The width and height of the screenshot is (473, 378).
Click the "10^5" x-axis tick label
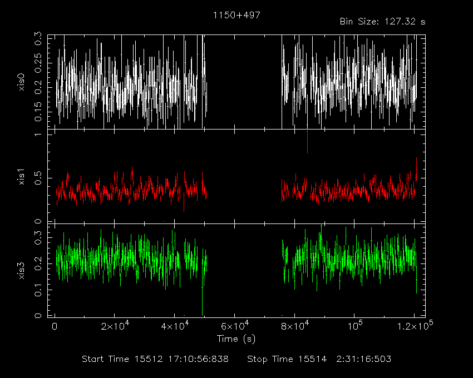pos(355,326)
